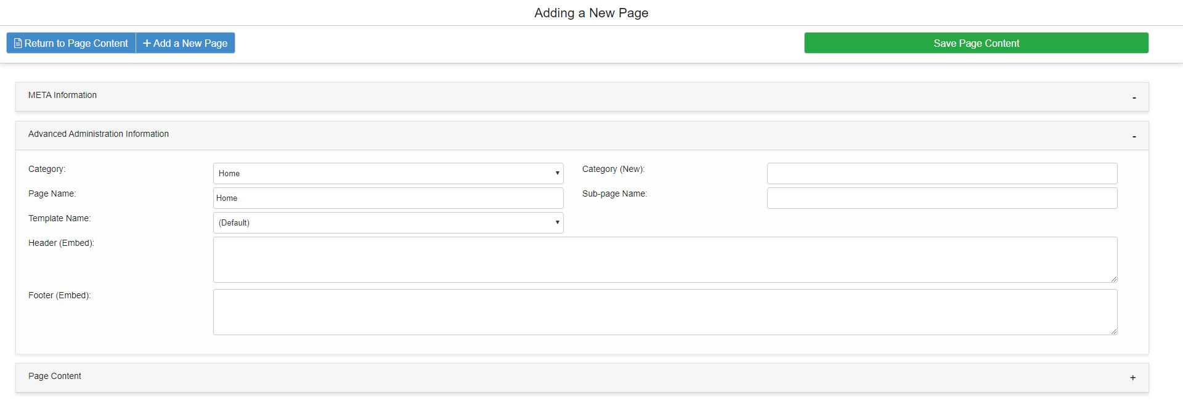
Task: Collapse the META Information minus icon
Action: pyautogui.click(x=1134, y=97)
